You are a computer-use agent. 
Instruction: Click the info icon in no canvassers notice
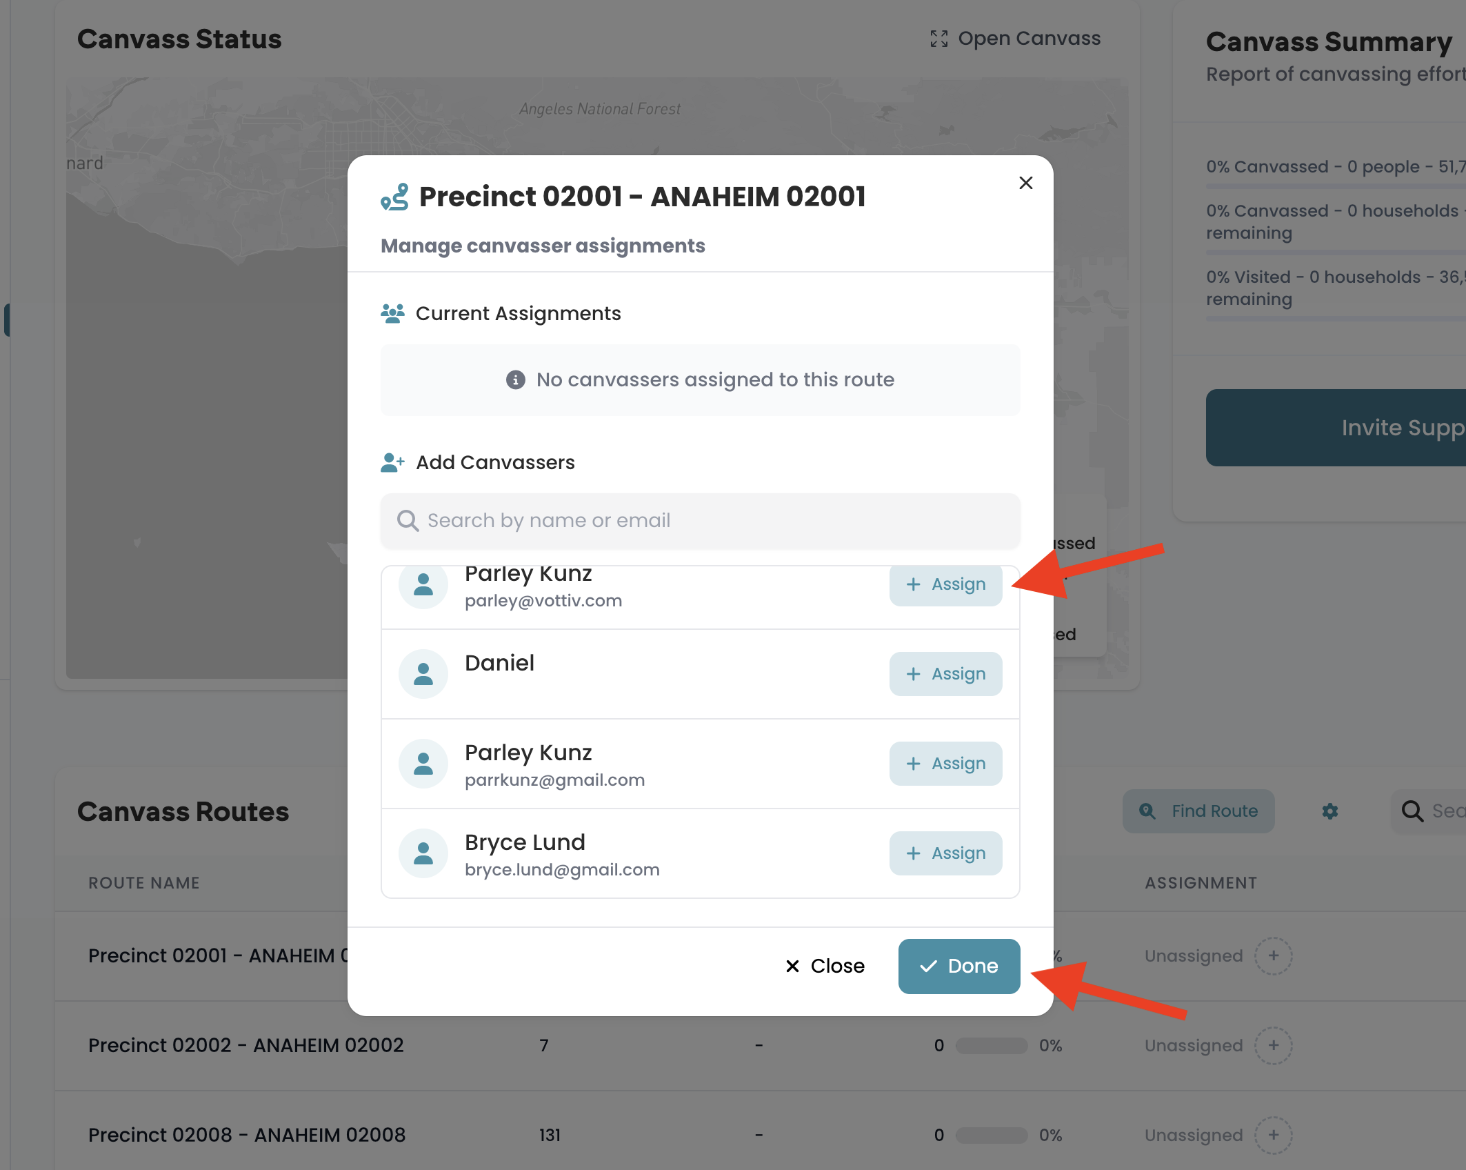point(516,380)
